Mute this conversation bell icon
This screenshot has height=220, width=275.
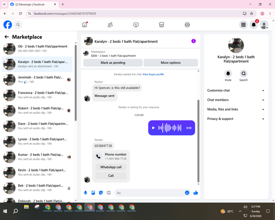[228, 74]
